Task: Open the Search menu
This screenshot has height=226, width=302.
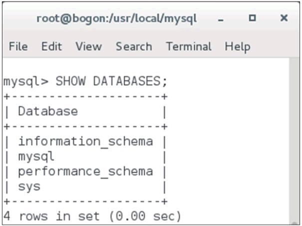Action: (134, 47)
